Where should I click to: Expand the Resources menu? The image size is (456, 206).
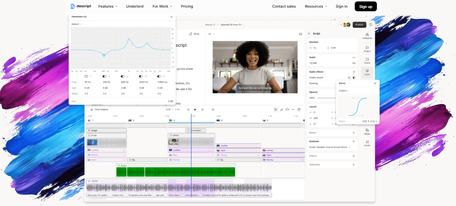click(316, 6)
